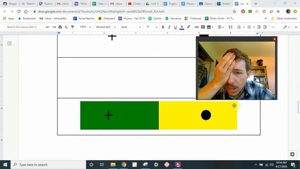Open the text color picker
300x169 pixels.
pyautogui.click(x=182, y=27)
